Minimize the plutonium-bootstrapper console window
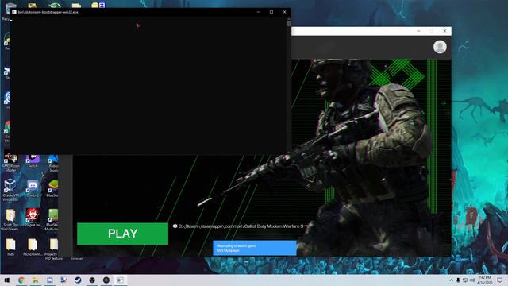 pos(258,12)
